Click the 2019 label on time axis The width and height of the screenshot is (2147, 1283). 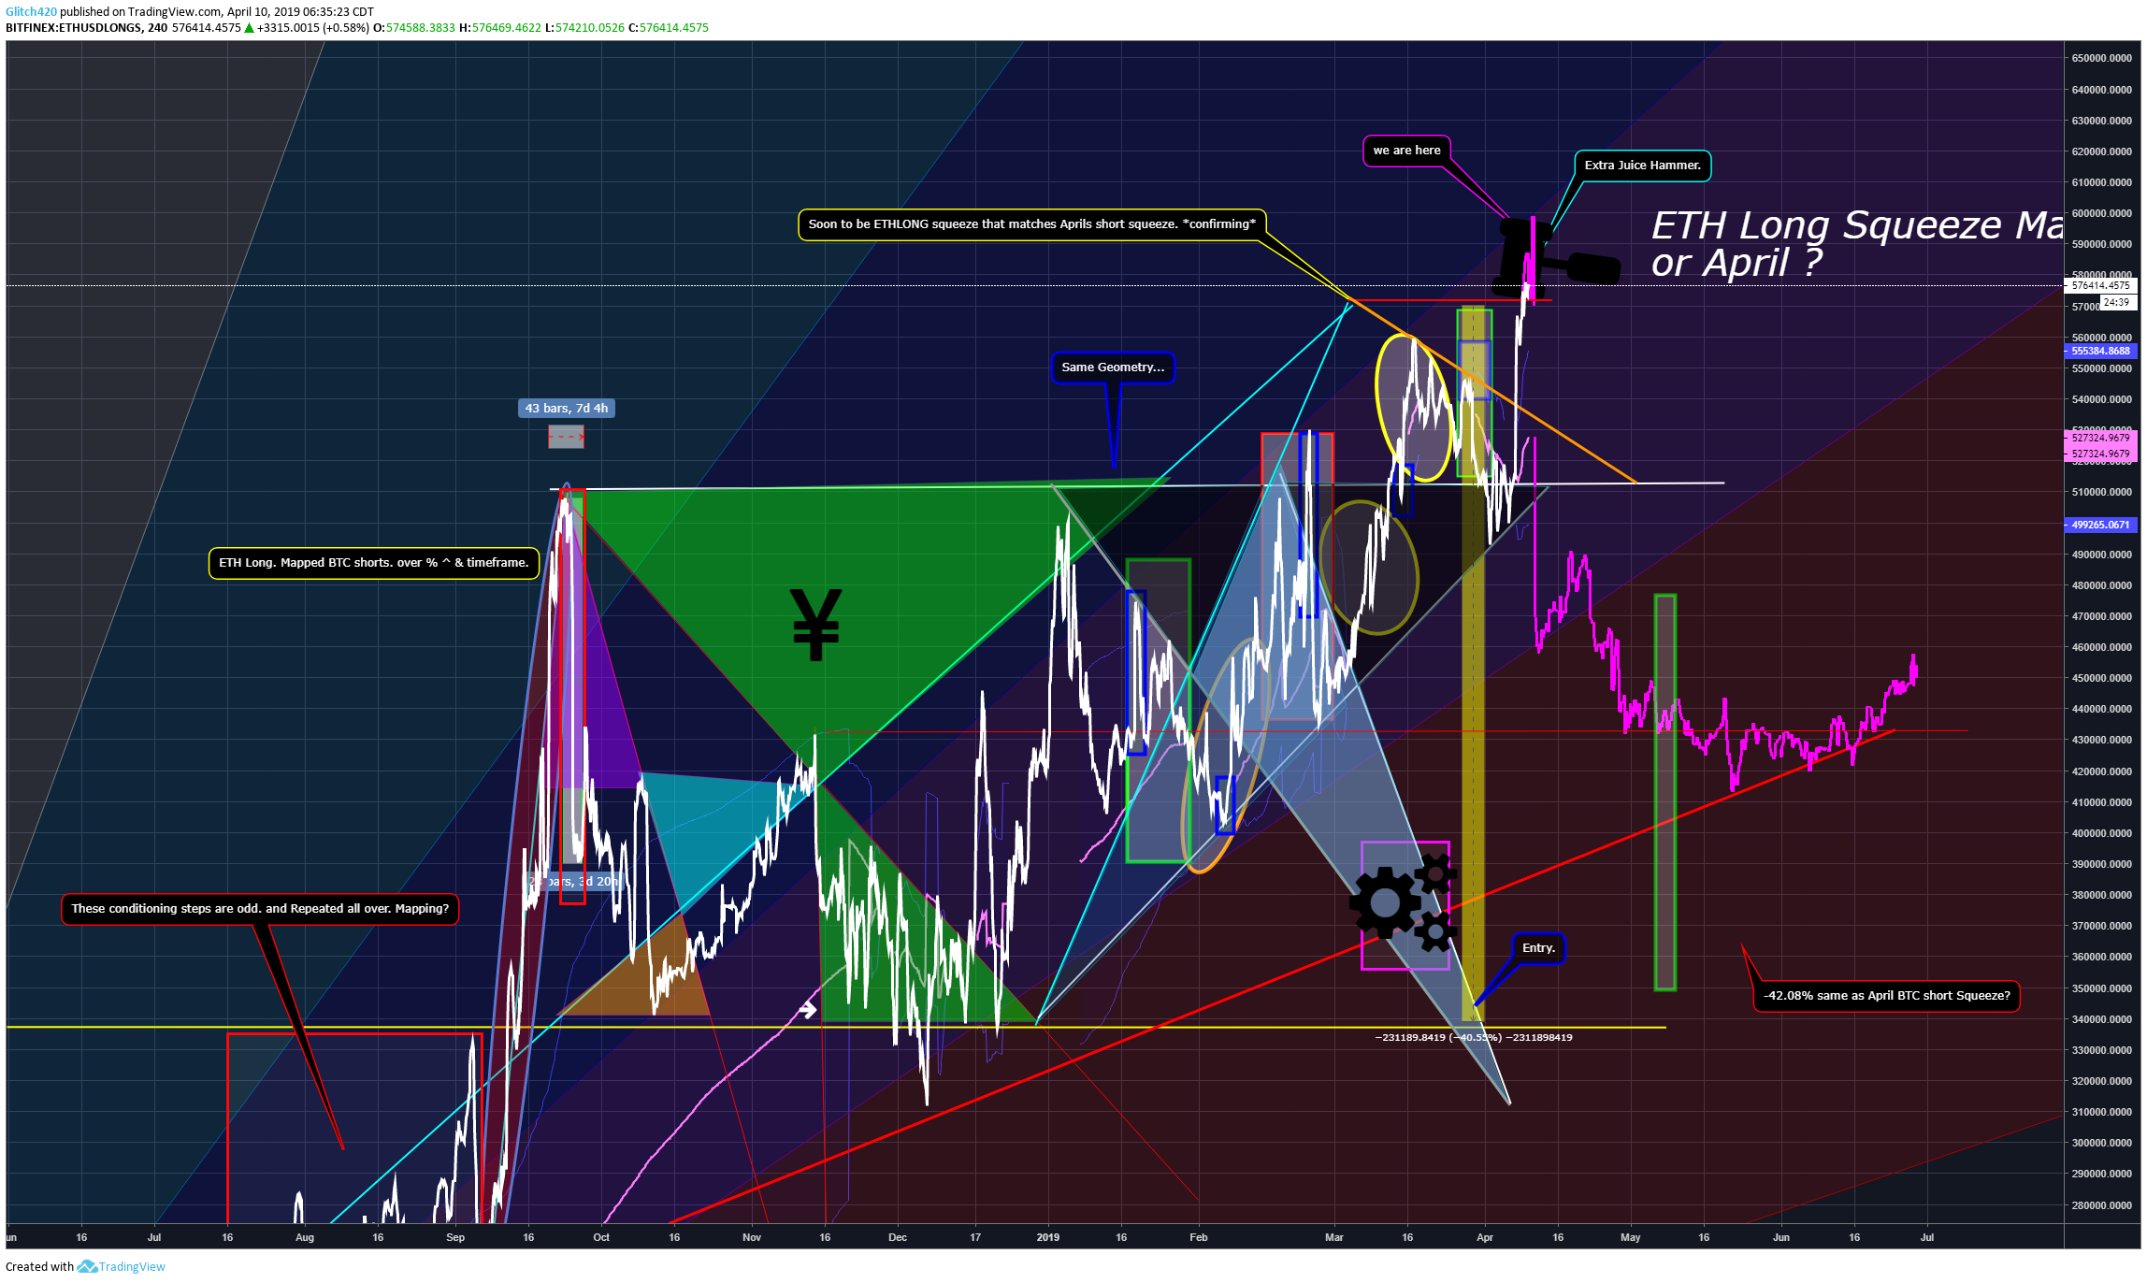coord(1047,1237)
